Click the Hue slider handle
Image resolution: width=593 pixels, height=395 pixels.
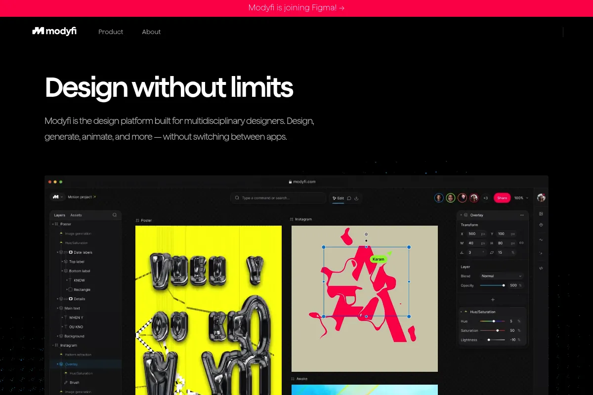point(494,321)
